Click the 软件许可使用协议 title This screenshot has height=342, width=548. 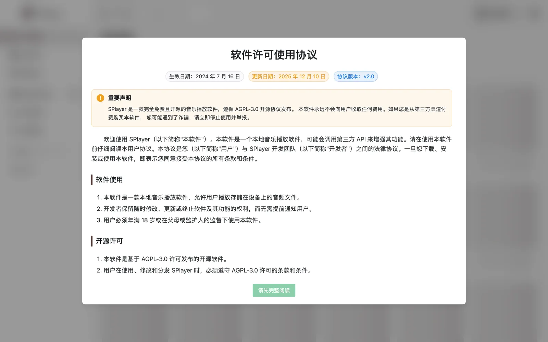click(x=274, y=55)
